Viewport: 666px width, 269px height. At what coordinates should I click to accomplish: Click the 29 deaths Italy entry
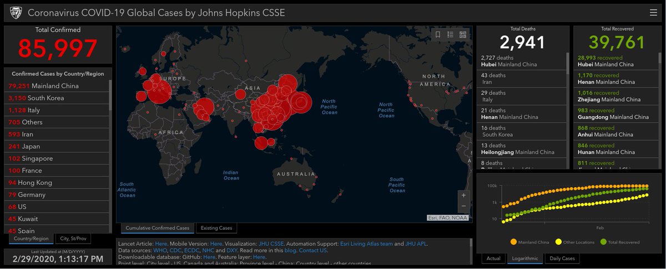pyautogui.click(x=522, y=96)
